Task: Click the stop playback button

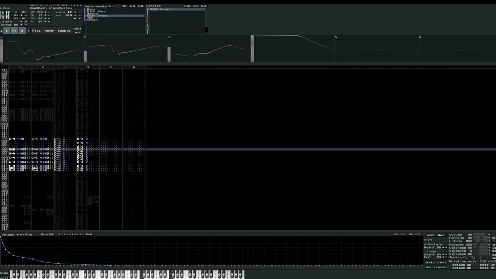Action: tap(22, 30)
